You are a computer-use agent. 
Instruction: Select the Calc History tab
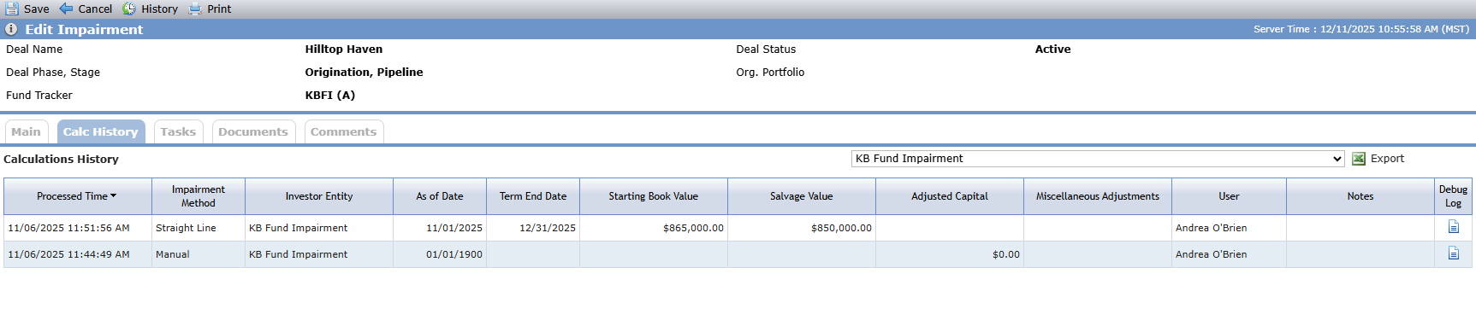[101, 131]
